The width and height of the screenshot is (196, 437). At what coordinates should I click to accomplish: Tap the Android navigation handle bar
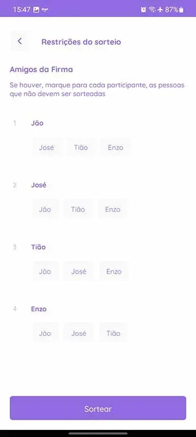(x=98, y=433)
